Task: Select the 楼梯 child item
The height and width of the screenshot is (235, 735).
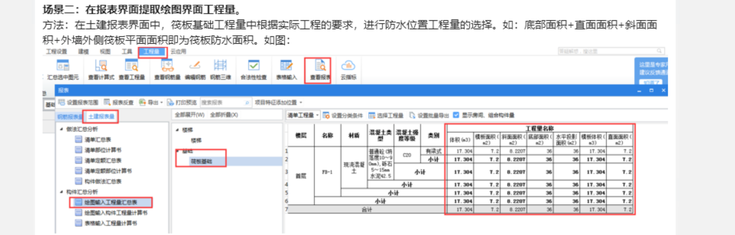Action: pyautogui.click(x=196, y=140)
